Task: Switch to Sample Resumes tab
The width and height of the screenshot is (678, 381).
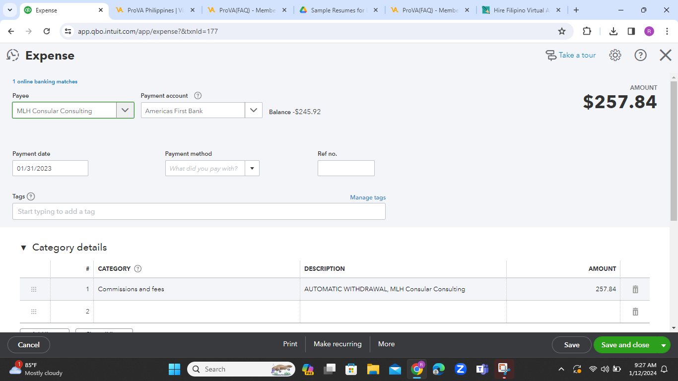Action: click(x=339, y=10)
